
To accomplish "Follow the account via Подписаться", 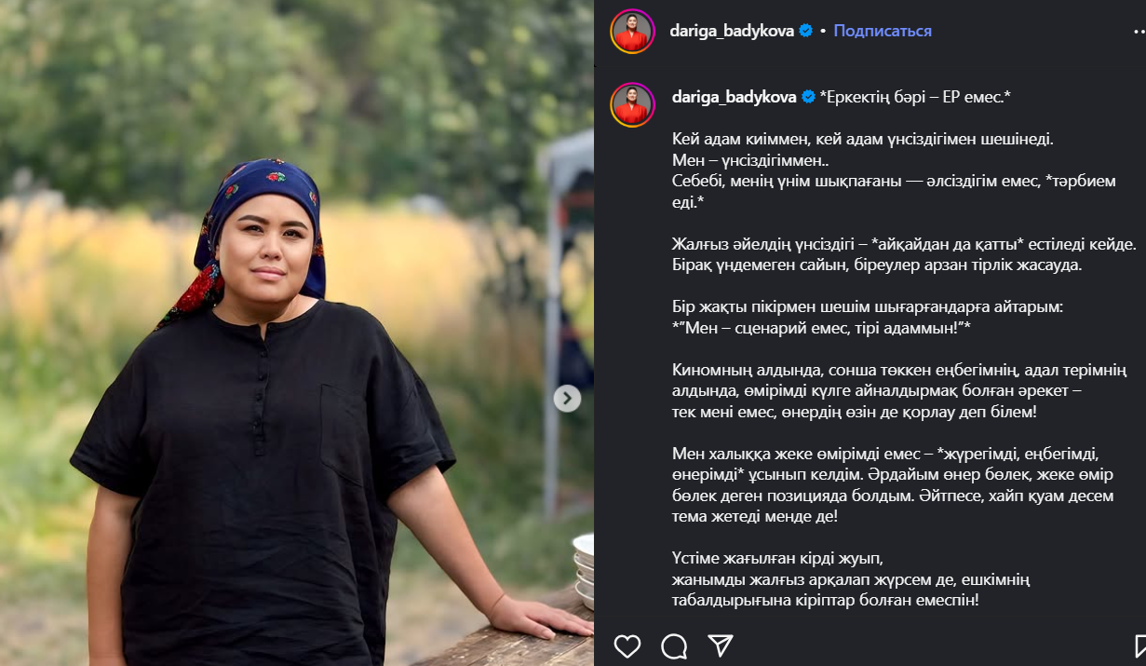I will (x=883, y=31).
